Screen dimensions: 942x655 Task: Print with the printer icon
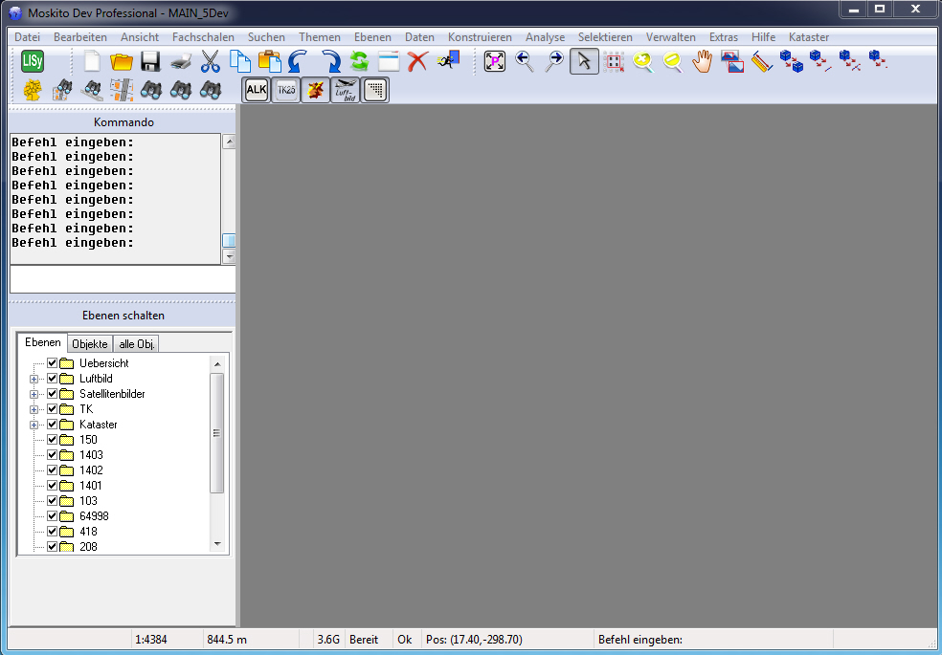(181, 61)
